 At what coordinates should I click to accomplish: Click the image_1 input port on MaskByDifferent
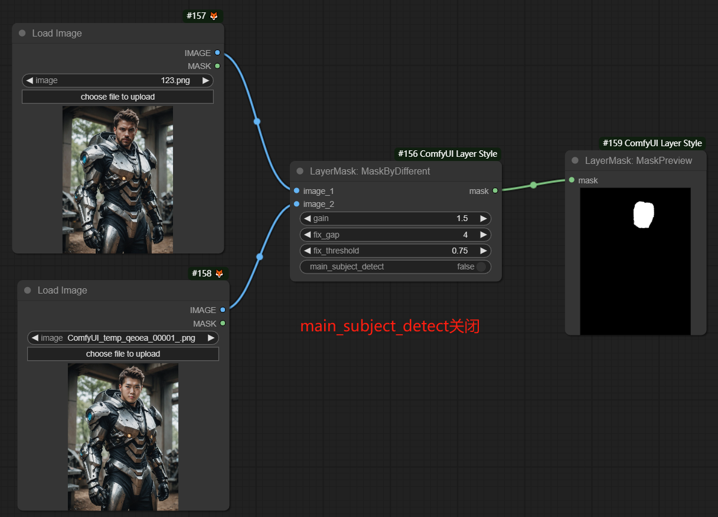click(296, 191)
